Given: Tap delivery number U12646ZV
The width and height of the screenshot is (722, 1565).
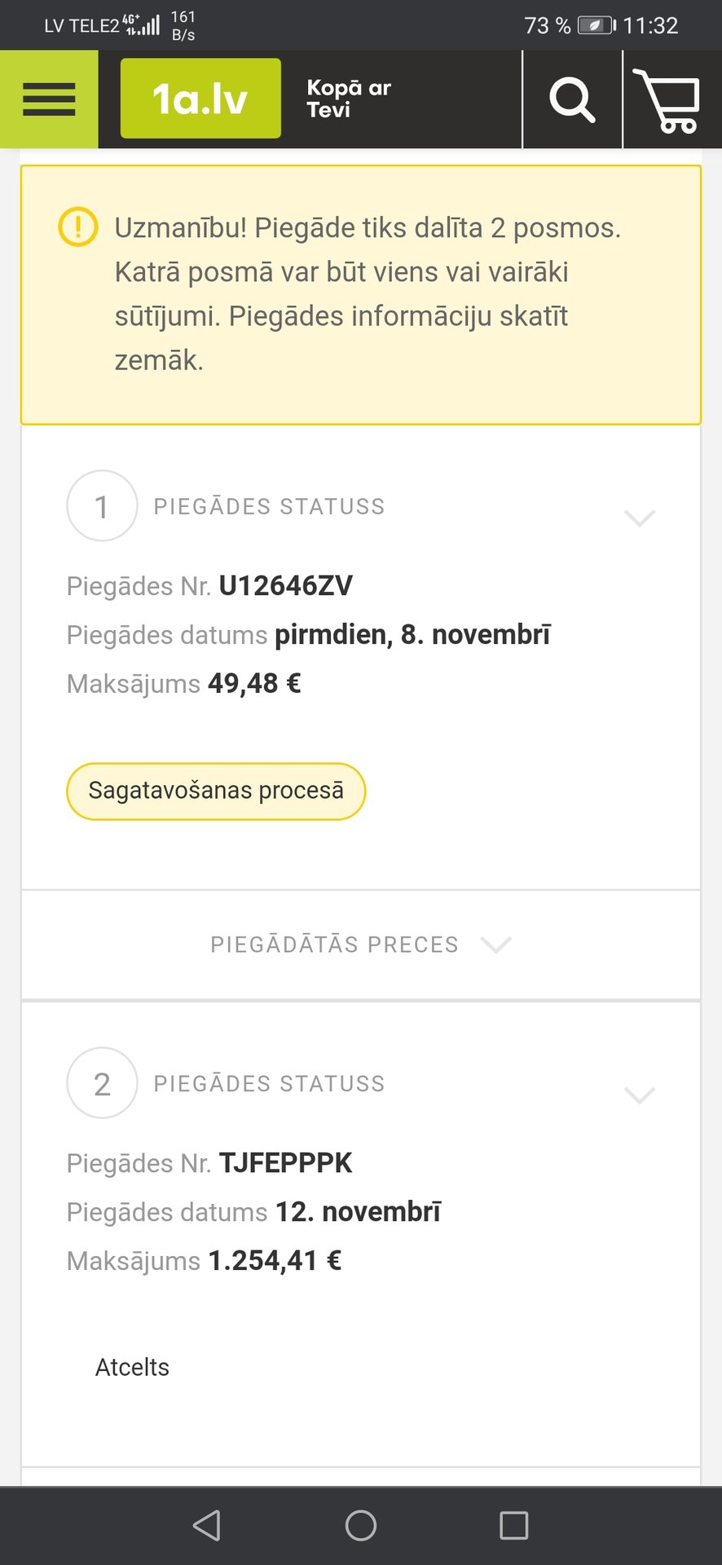Looking at the screenshot, I should click(x=285, y=586).
